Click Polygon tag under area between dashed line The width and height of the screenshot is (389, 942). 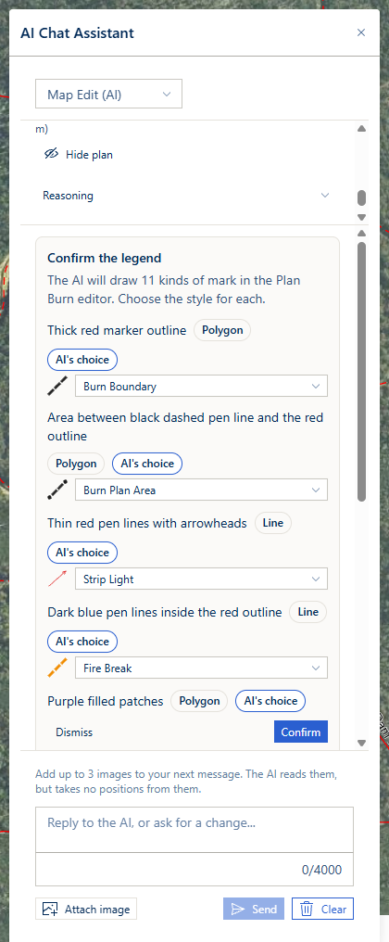76,464
